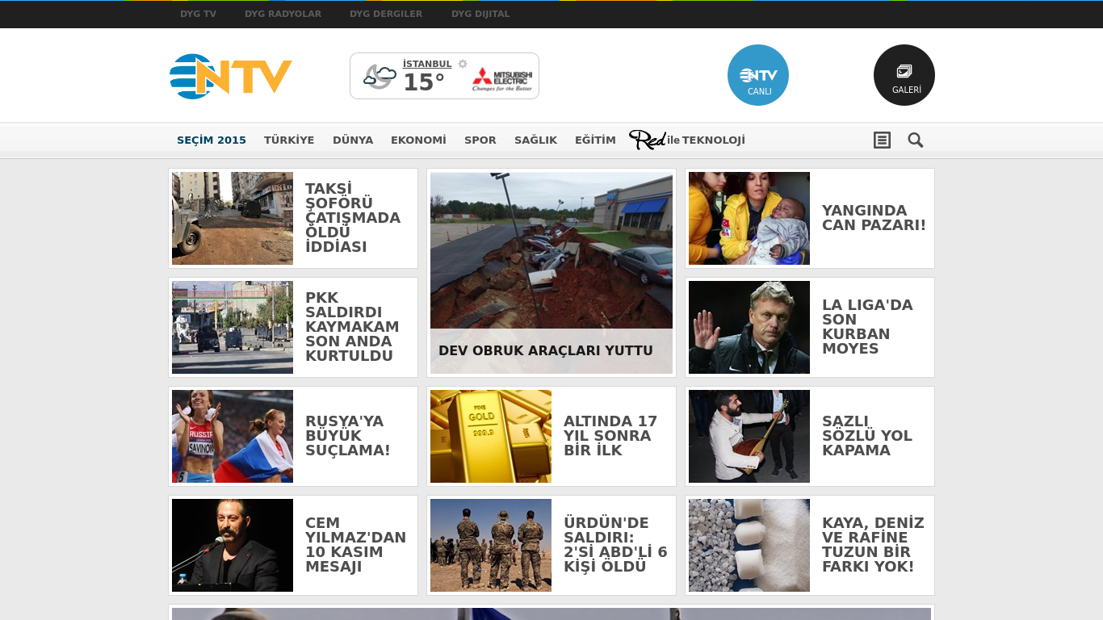The height and width of the screenshot is (620, 1103).
Task: Open weather settings via gear icon
Action: pyautogui.click(x=461, y=62)
